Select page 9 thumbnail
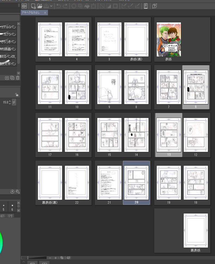This screenshot has height=264, width=215. (109, 87)
